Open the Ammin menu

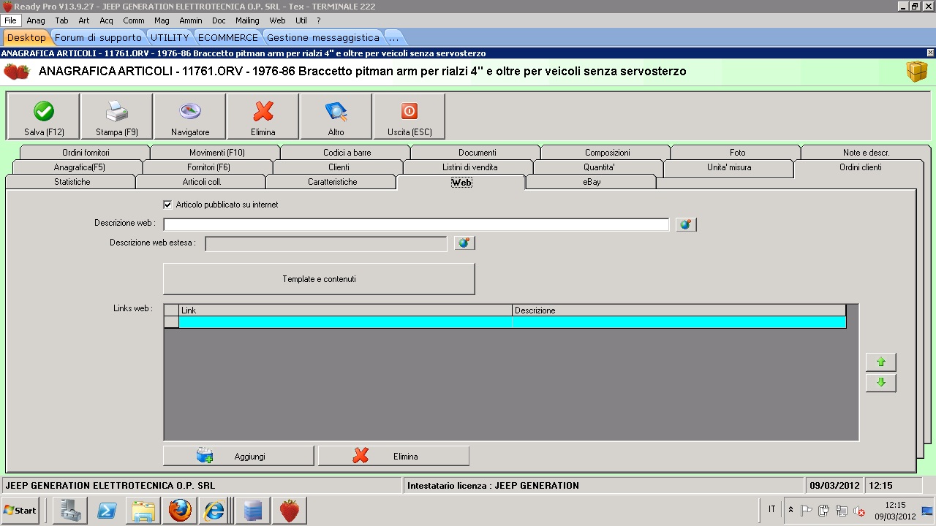pyautogui.click(x=191, y=21)
